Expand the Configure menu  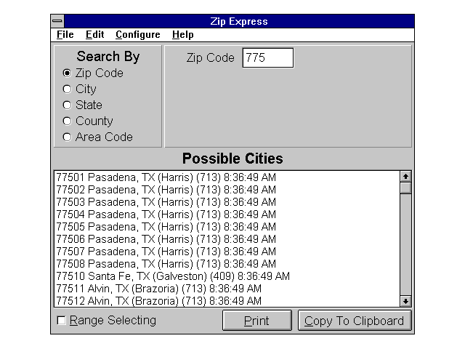[137, 35]
